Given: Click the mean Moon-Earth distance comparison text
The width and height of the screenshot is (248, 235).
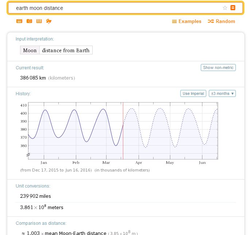Looking at the screenshot, I should pos(75,233).
